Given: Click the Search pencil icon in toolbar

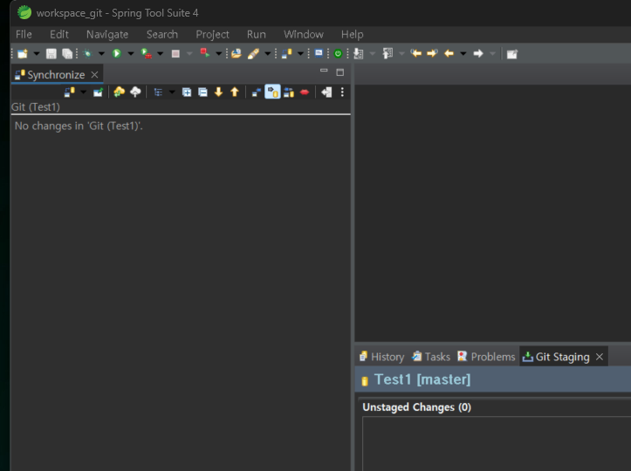Looking at the screenshot, I should 253,53.
